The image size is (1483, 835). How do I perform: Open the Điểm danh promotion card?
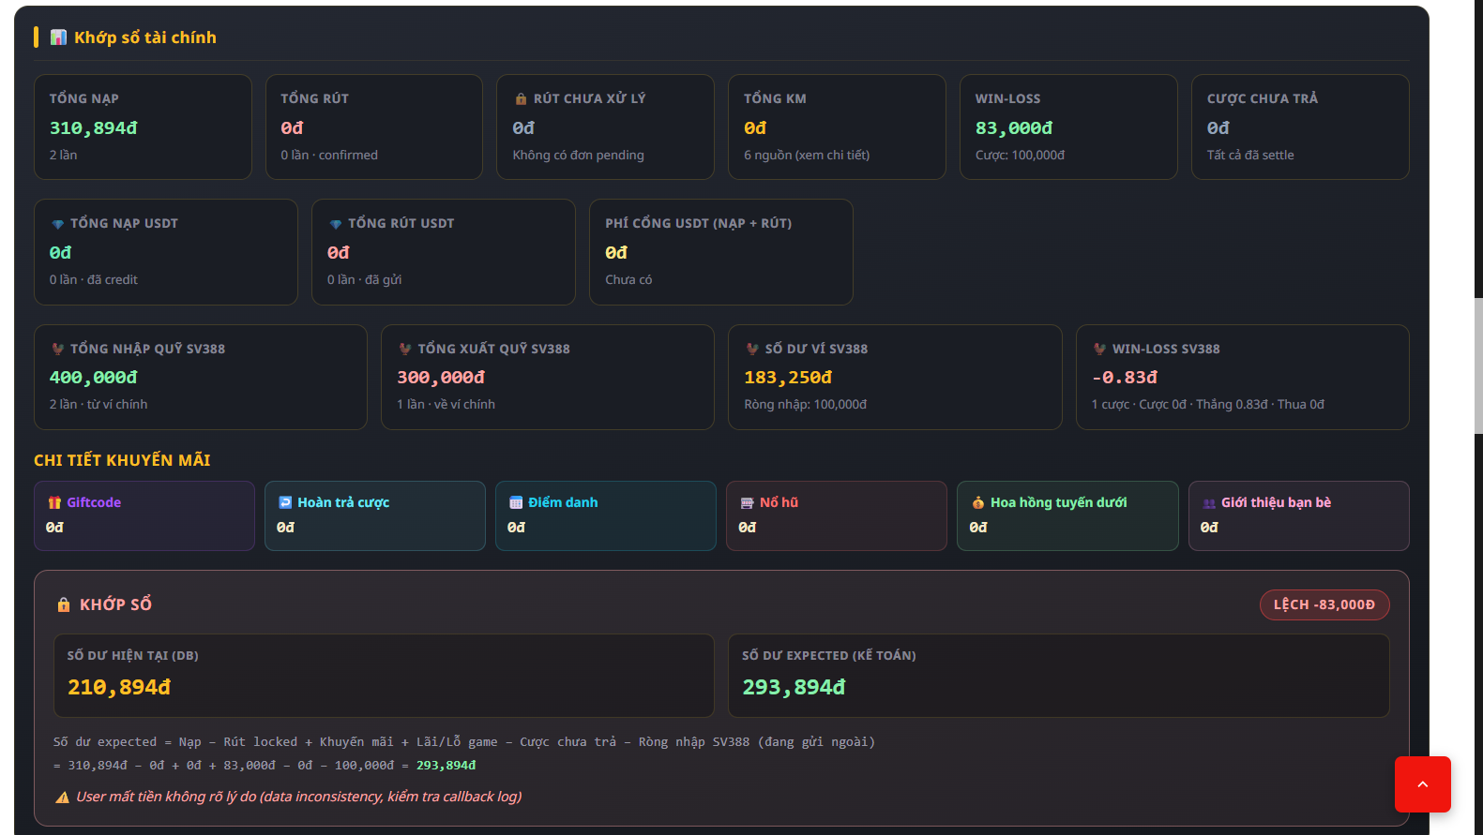(x=606, y=515)
